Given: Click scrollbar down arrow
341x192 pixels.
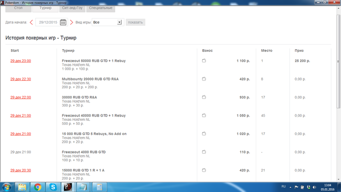Looking at the screenshot, I should coord(338,180).
